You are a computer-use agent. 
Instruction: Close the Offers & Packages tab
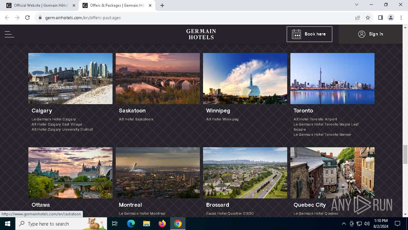pyautogui.click(x=150, y=5)
